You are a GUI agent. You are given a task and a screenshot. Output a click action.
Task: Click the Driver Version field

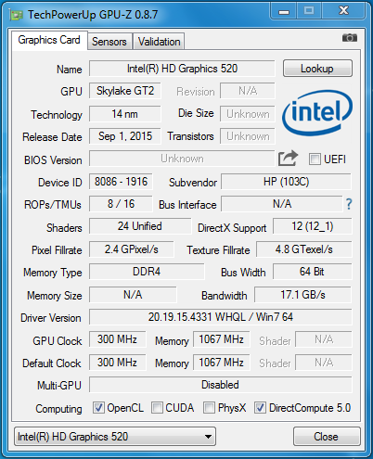coord(221,317)
